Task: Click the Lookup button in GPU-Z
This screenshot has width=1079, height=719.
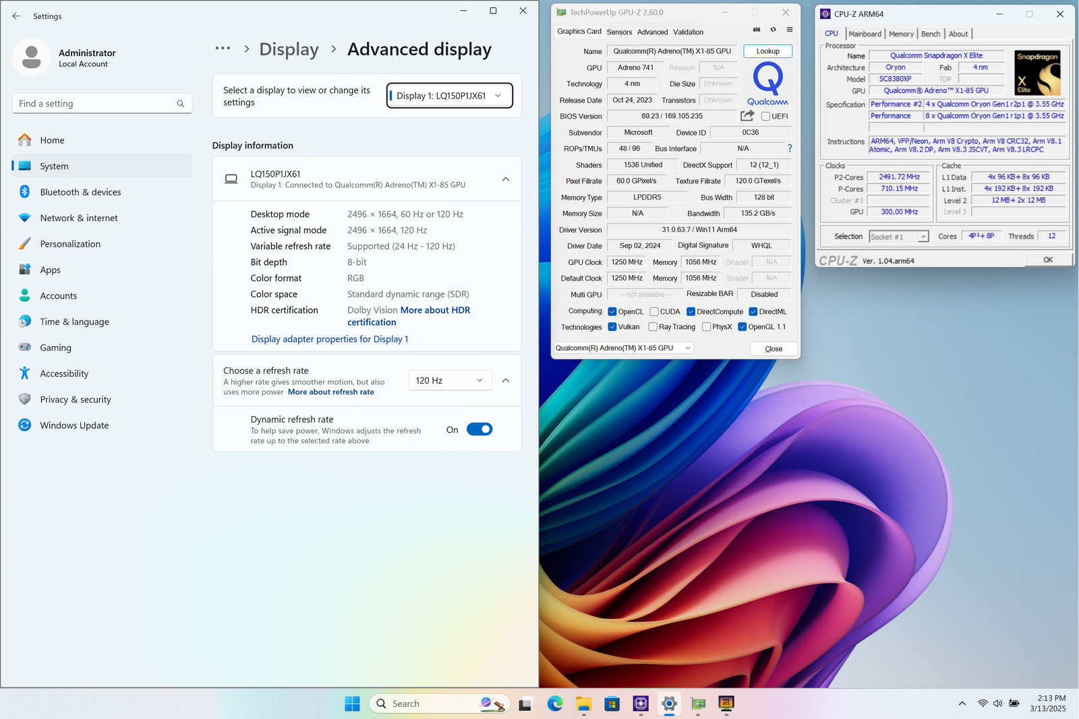Action: click(767, 51)
